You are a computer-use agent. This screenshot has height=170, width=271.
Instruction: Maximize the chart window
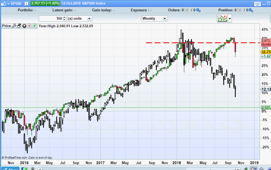point(269,4)
